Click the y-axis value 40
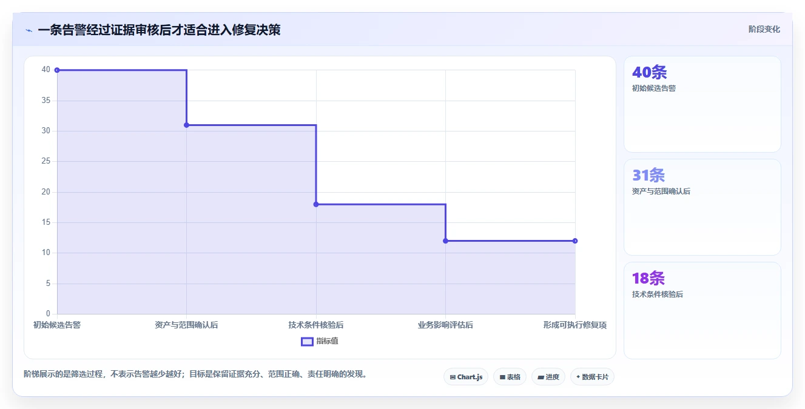The height and width of the screenshot is (409, 805). [x=46, y=70]
